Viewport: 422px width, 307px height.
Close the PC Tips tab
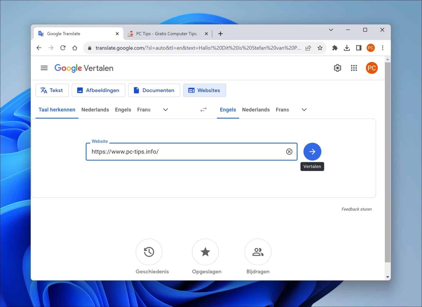tap(206, 34)
